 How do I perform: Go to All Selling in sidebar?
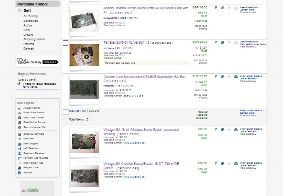click(31, 16)
